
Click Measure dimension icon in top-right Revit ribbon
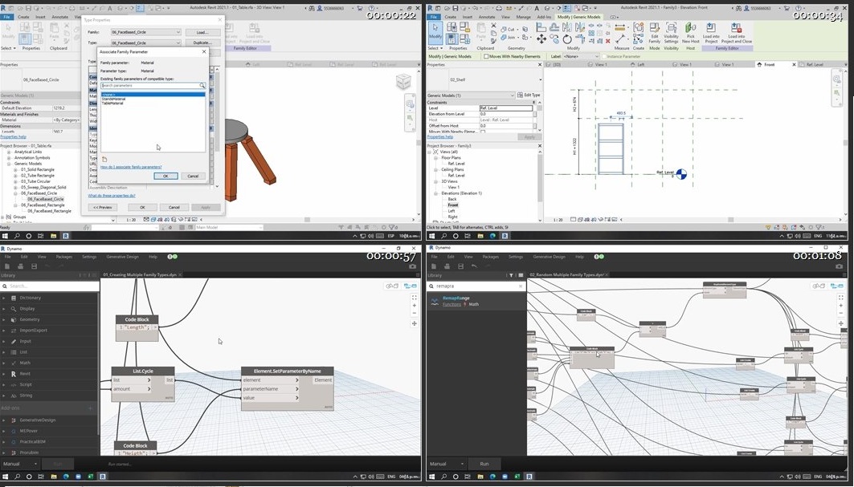621,40
